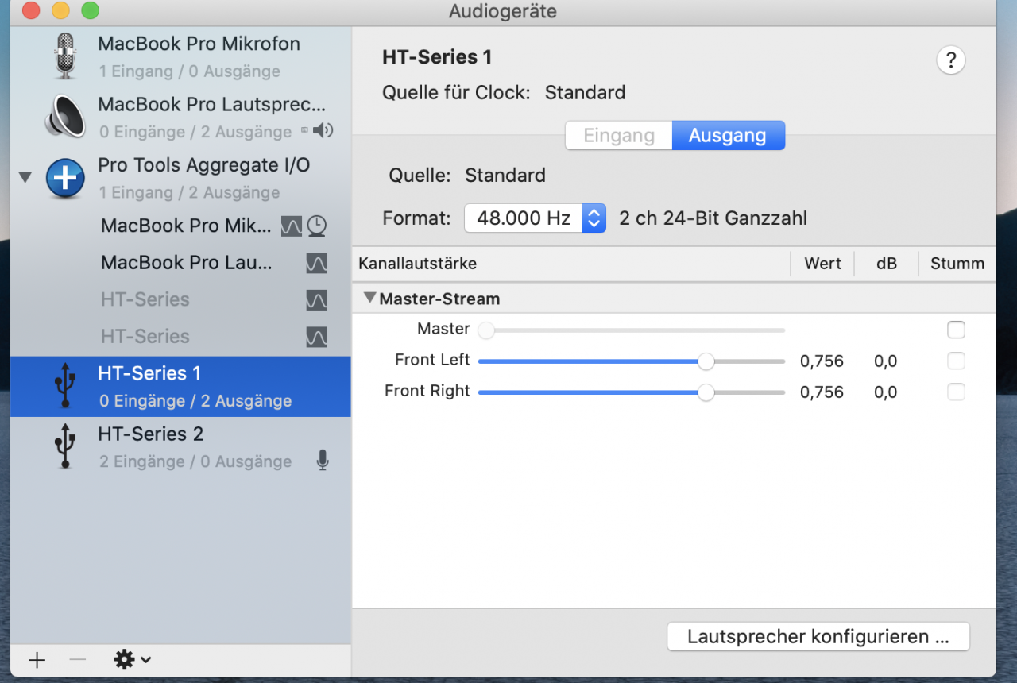This screenshot has width=1017, height=683.
Task: Select the MacBook Pro Lau subdevice row
Action: click(181, 263)
